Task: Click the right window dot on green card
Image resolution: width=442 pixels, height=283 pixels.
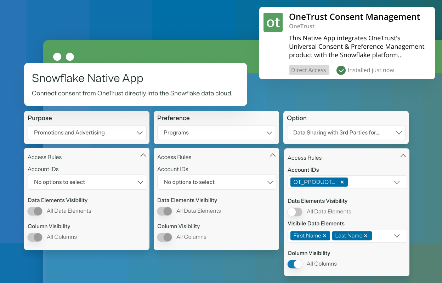Action: click(70, 57)
